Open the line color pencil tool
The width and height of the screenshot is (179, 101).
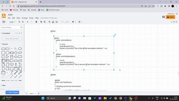pos(53,22)
